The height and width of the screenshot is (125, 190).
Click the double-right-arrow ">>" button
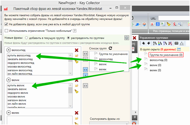(85, 86)
